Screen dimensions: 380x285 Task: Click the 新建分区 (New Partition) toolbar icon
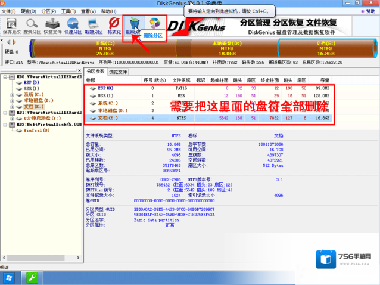click(x=94, y=24)
